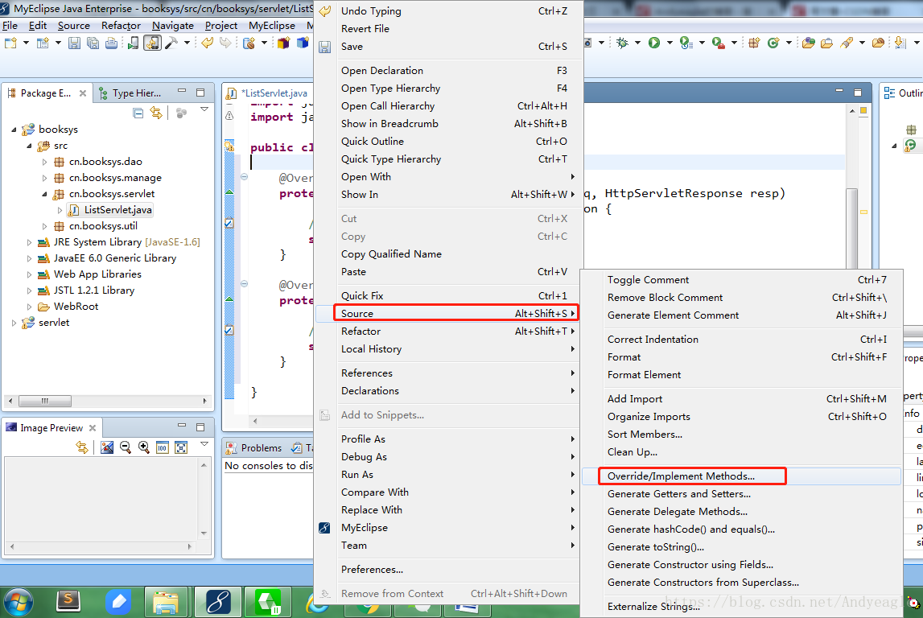Choose Override/Implement Methods from the Source submenu
Image resolution: width=923 pixels, height=618 pixels.
click(x=741, y=476)
